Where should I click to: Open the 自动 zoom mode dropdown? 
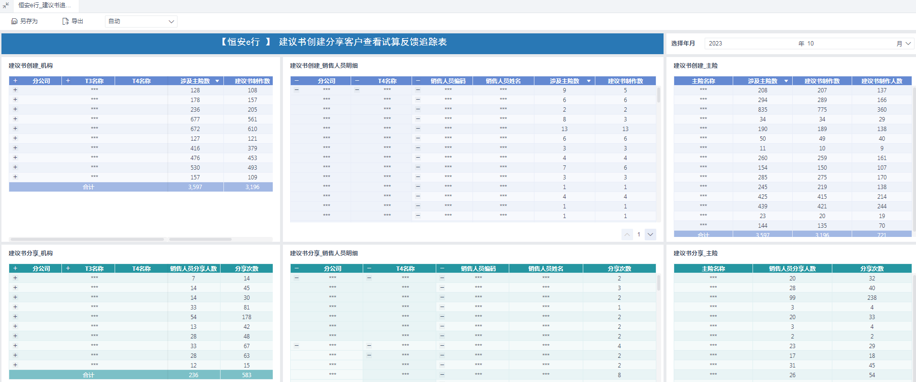141,21
